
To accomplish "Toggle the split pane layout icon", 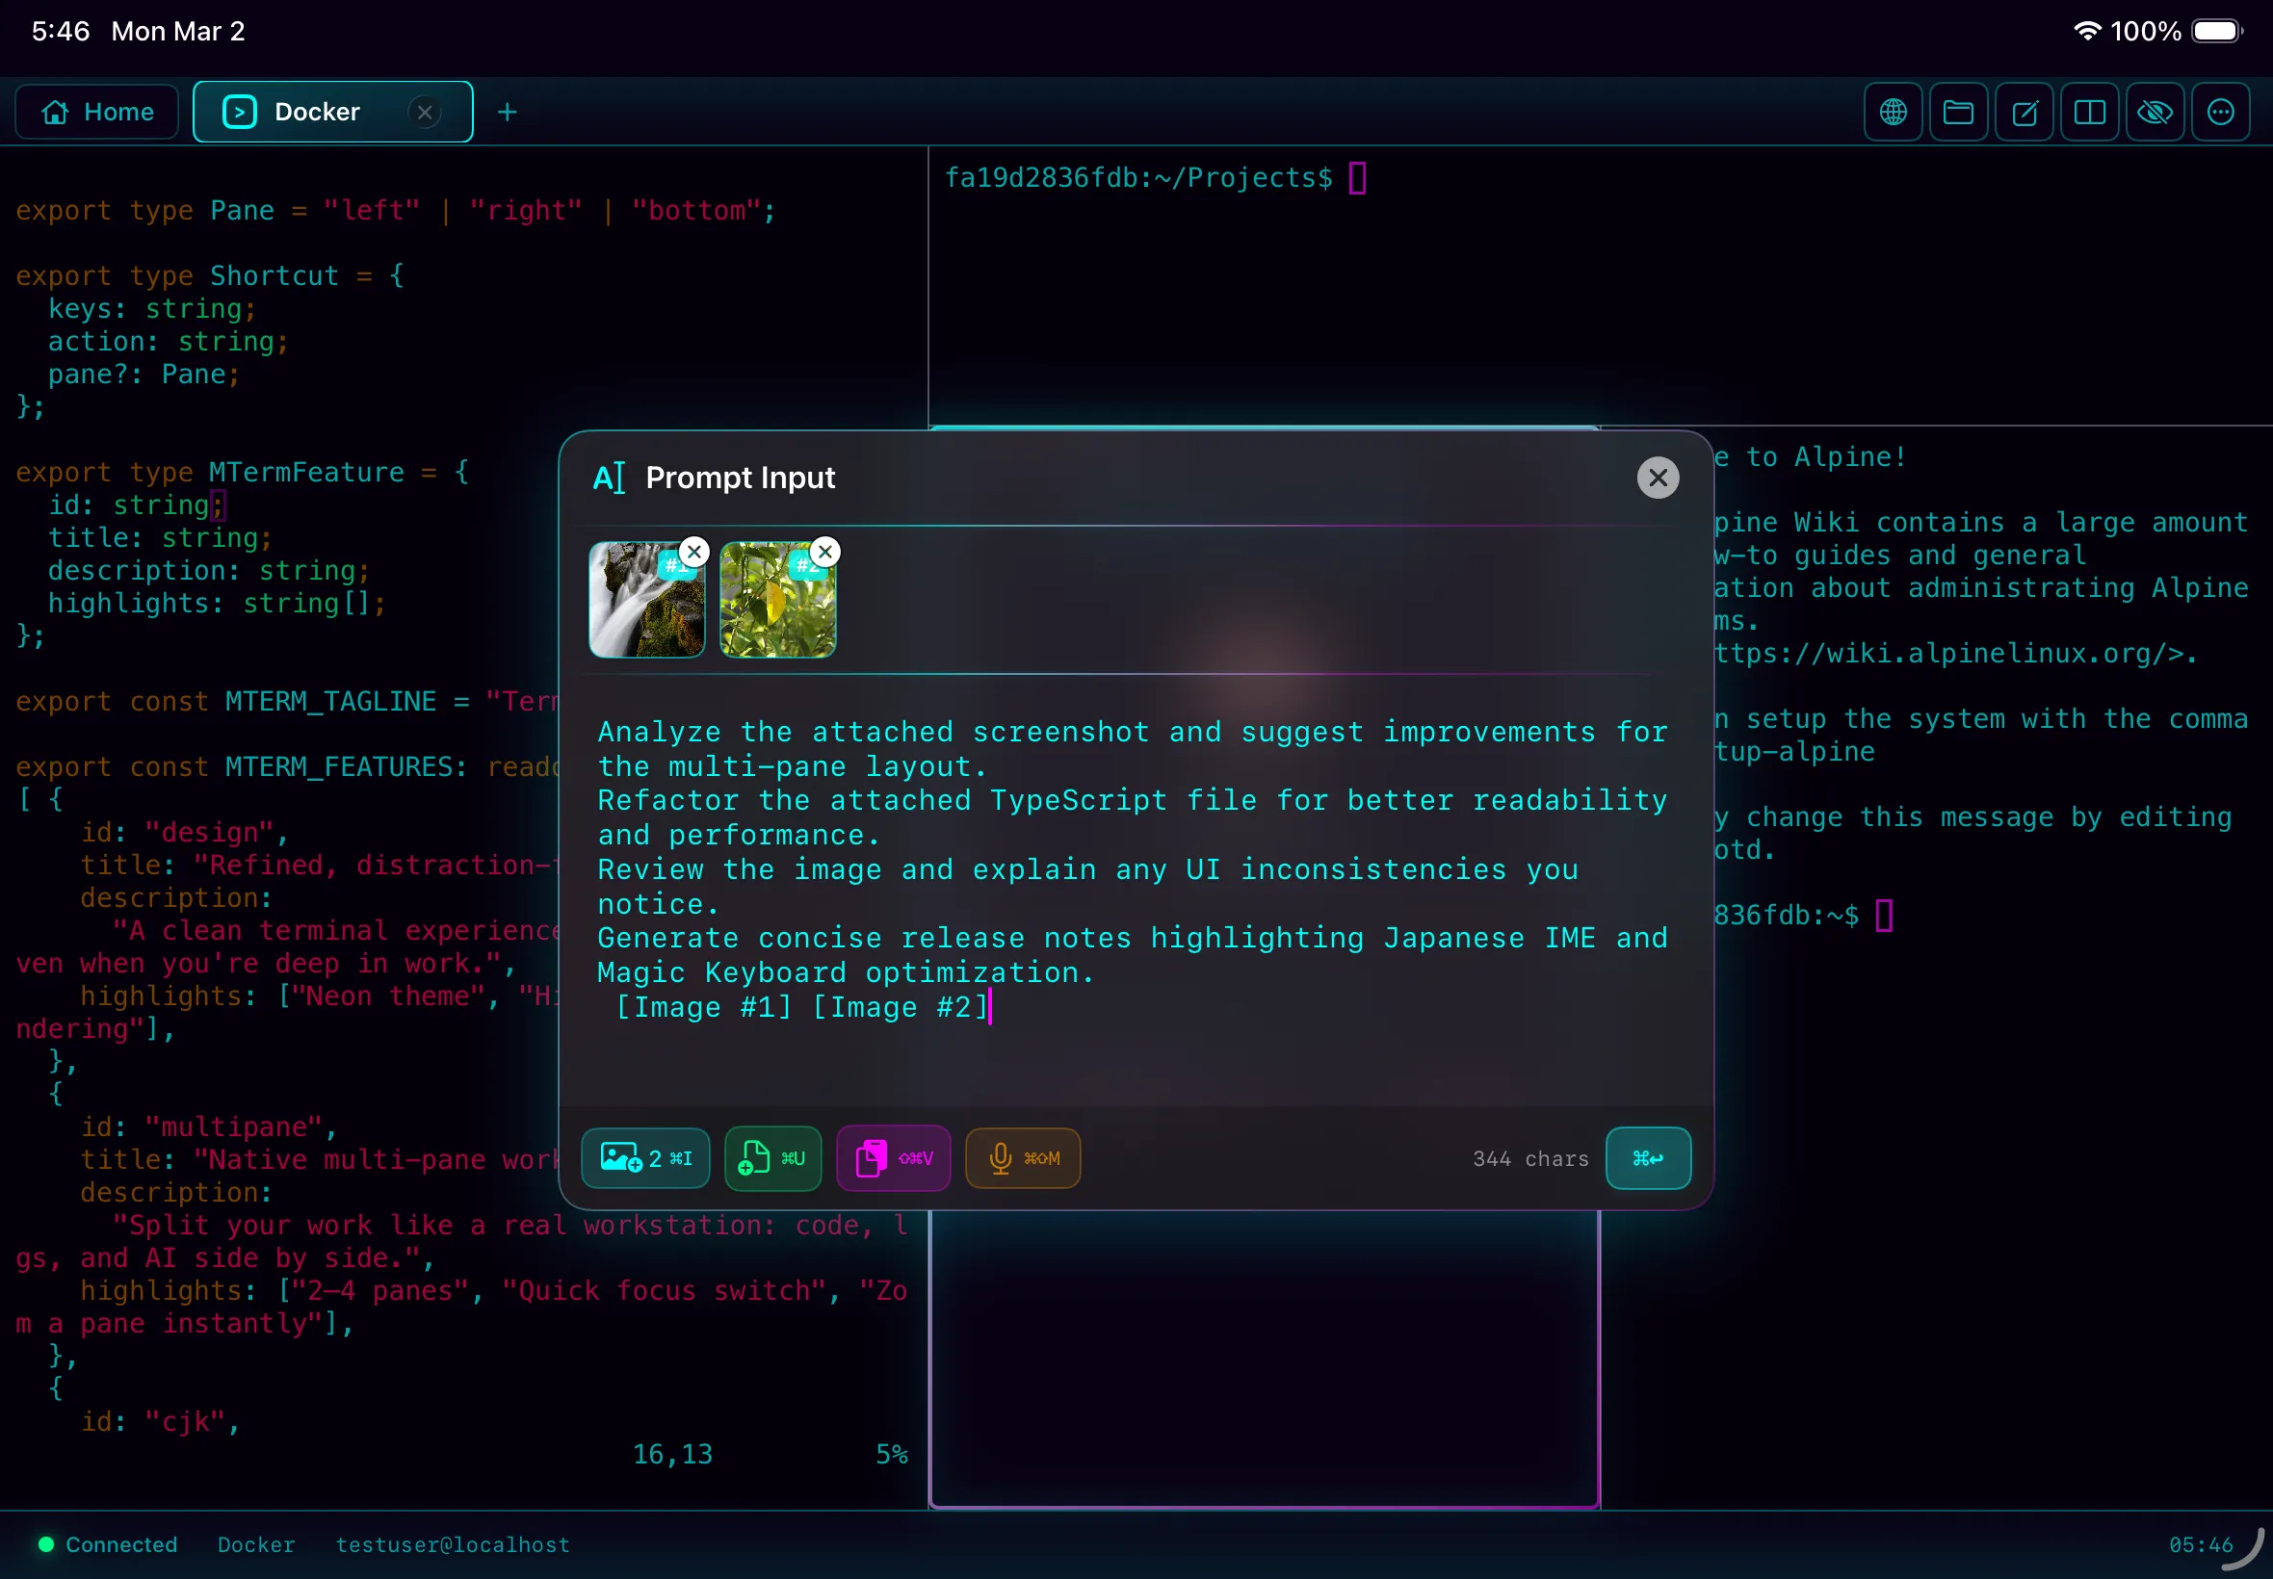I will pyautogui.click(x=2089, y=112).
